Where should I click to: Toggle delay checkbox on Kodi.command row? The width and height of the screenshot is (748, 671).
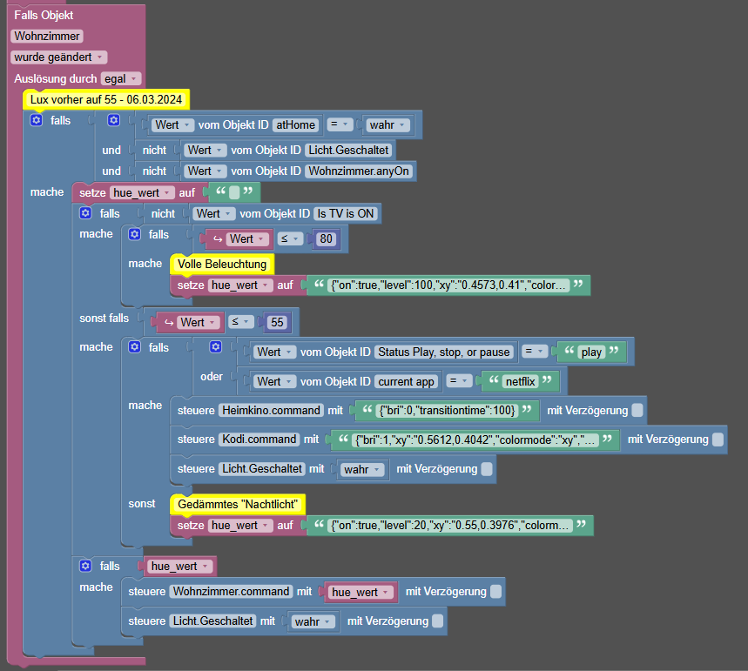coord(718,440)
